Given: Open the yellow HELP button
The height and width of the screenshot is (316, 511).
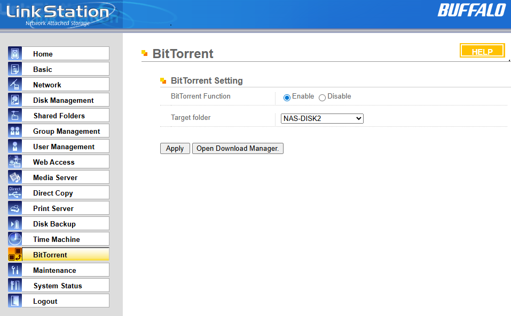Looking at the screenshot, I should pyautogui.click(x=482, y=51).
